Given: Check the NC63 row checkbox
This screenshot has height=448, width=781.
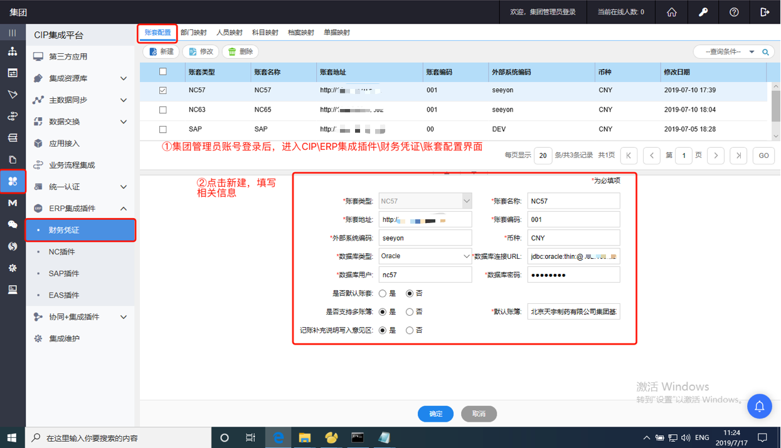Looking at the screenshot, I should point(163,110).
